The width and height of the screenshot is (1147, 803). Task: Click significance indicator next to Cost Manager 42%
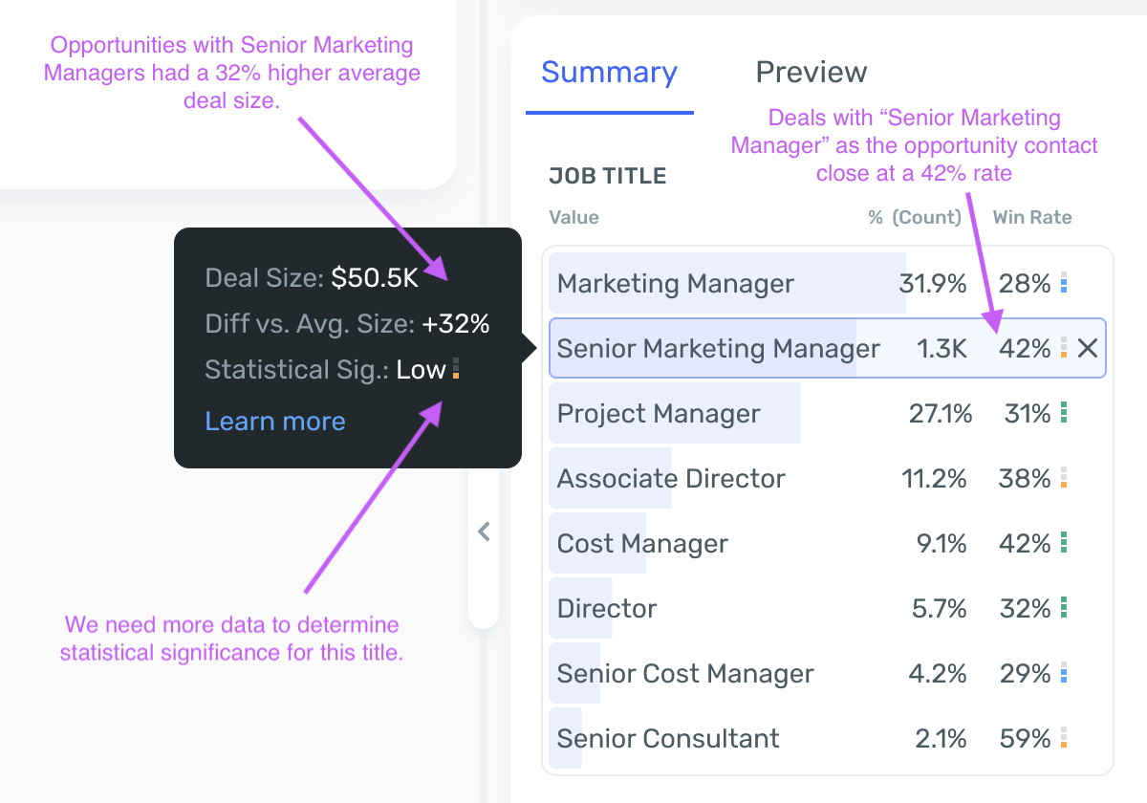[x=1064, y=544]
